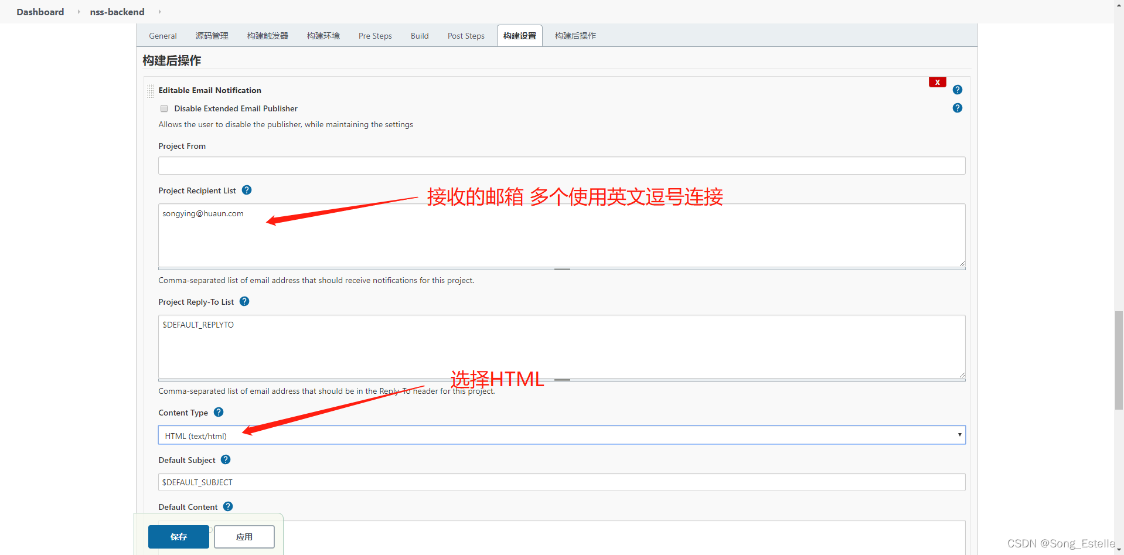The height and width of the screenshot is (555, 1124).
Task: Grab the Editable Email Notification drag handle
Action: coord(151,91)
